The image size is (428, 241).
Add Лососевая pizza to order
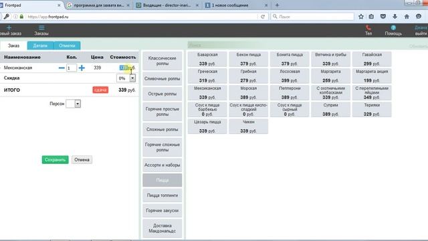point(290,76)
